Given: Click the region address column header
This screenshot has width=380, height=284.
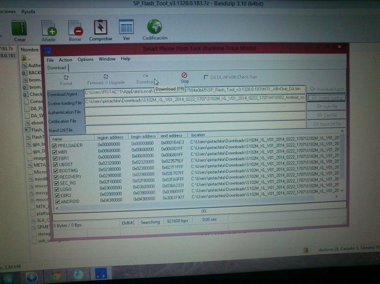Looking at the screenshot, I should (x=110, y=137).
